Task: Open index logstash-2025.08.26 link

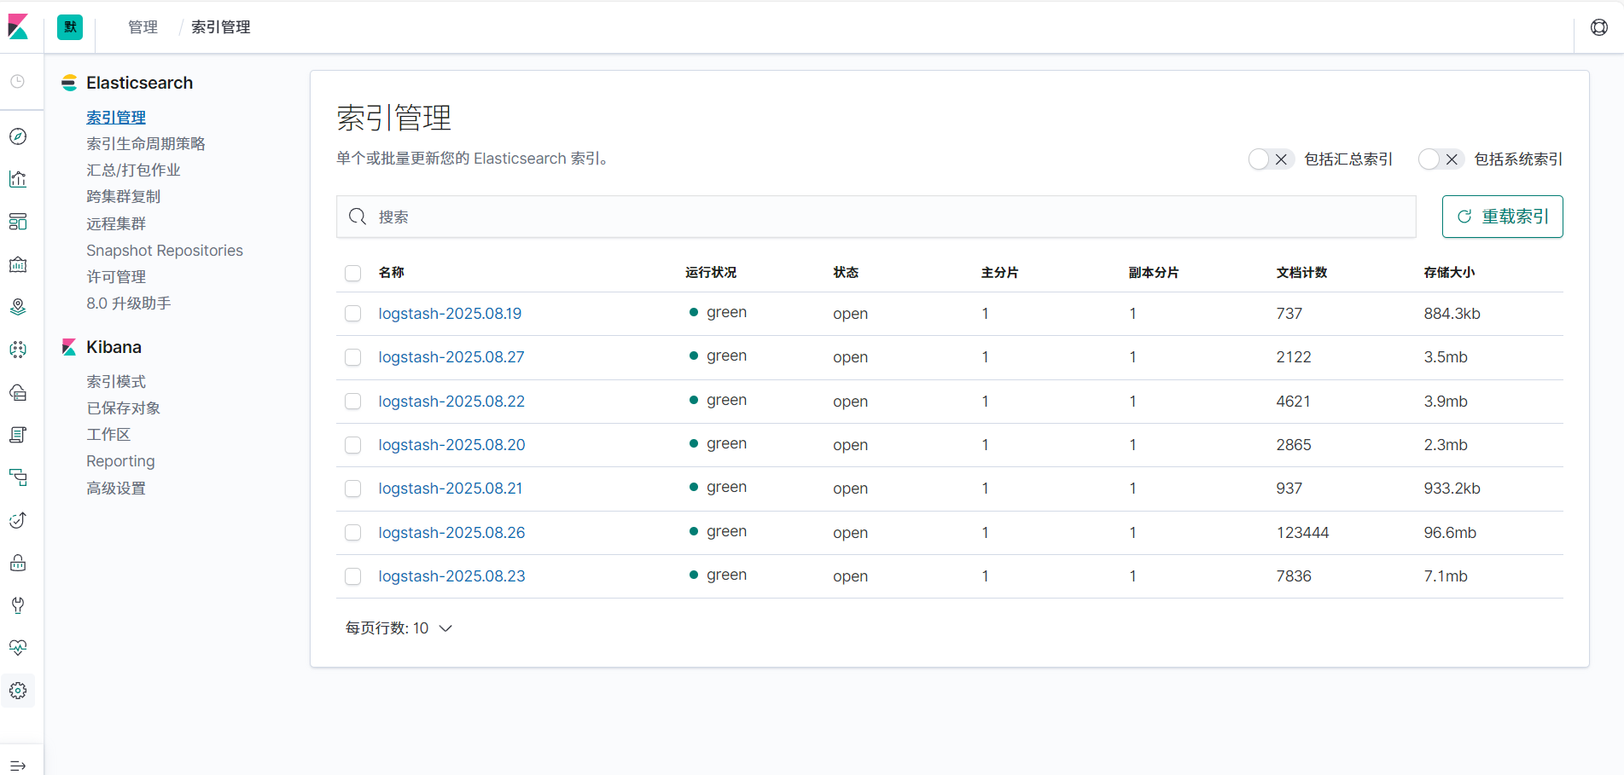Action: coord(451,533)
